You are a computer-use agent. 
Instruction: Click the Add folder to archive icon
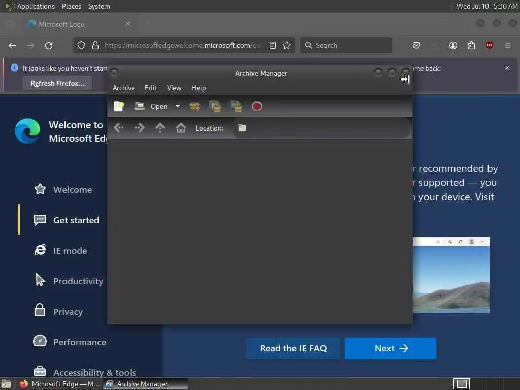[236, 106]
